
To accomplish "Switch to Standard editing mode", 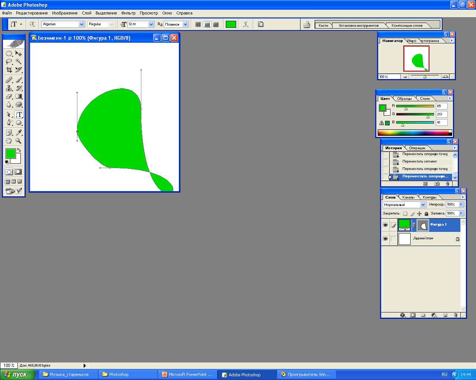I will (x=9, y=172).
